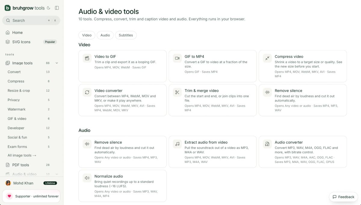Image resolution: width=361 pixels, height=205 pixels.
Task: Select the Subtitles filter tab
Action: [126, 35]
